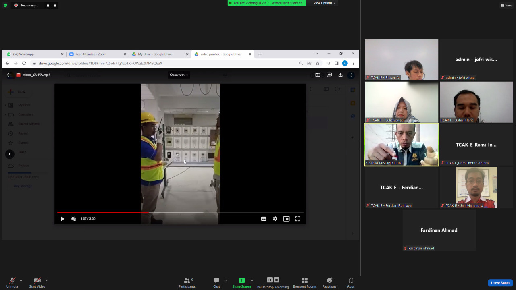The height and width of the screenshot is (290, 516).
Task: Click the video progress bar
Action: (x=180, y=213)
